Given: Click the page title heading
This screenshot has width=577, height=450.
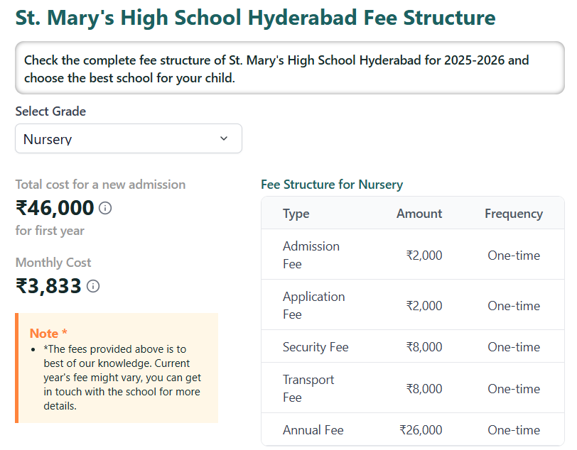Looking at the screenshot, I should 256,18.
